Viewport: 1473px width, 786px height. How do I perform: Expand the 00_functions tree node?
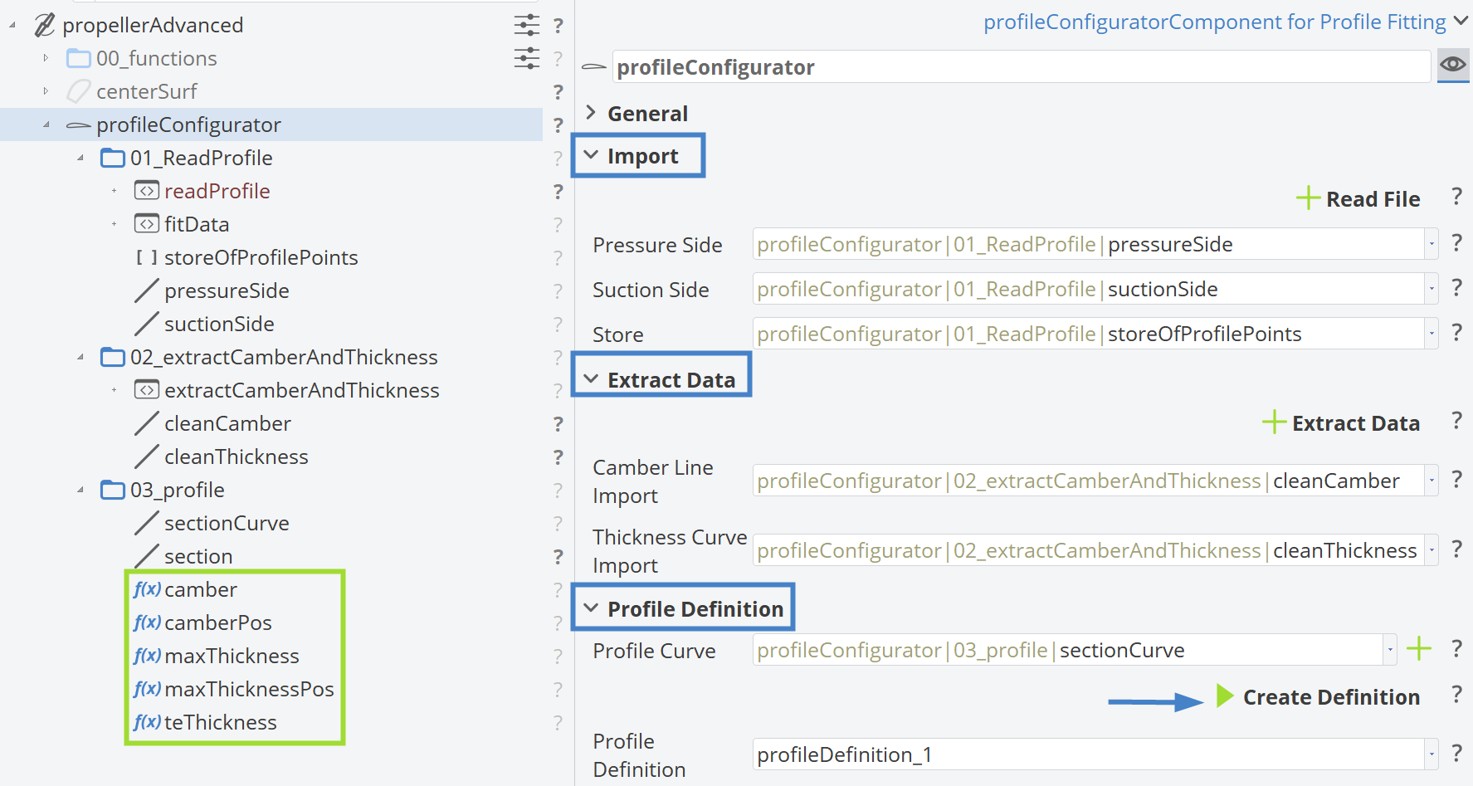[46, 58]
